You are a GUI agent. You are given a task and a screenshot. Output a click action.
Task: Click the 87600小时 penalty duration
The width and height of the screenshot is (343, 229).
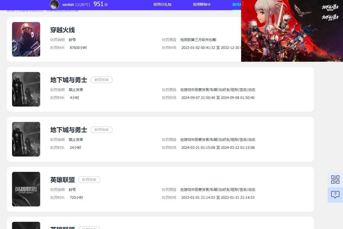pos(78,48)
